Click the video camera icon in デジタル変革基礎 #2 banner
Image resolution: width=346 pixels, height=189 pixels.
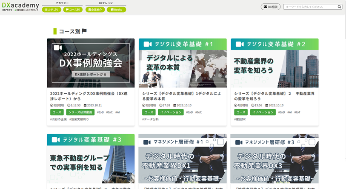coord(240,44)
